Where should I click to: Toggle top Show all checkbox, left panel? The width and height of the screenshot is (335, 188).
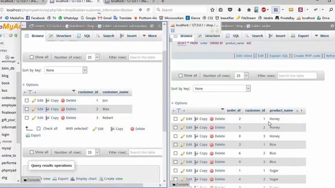31,57
